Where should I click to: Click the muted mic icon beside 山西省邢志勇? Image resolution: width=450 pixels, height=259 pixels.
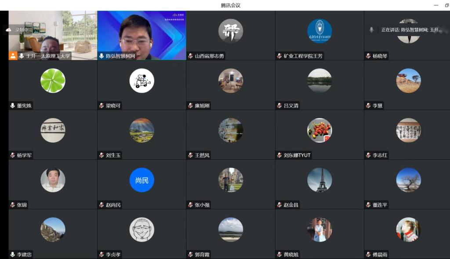point(190,56)
